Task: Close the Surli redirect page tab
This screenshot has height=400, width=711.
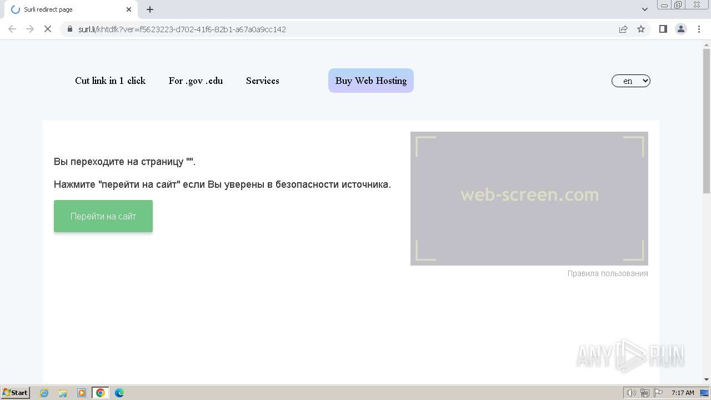Action: pos(129,9)
